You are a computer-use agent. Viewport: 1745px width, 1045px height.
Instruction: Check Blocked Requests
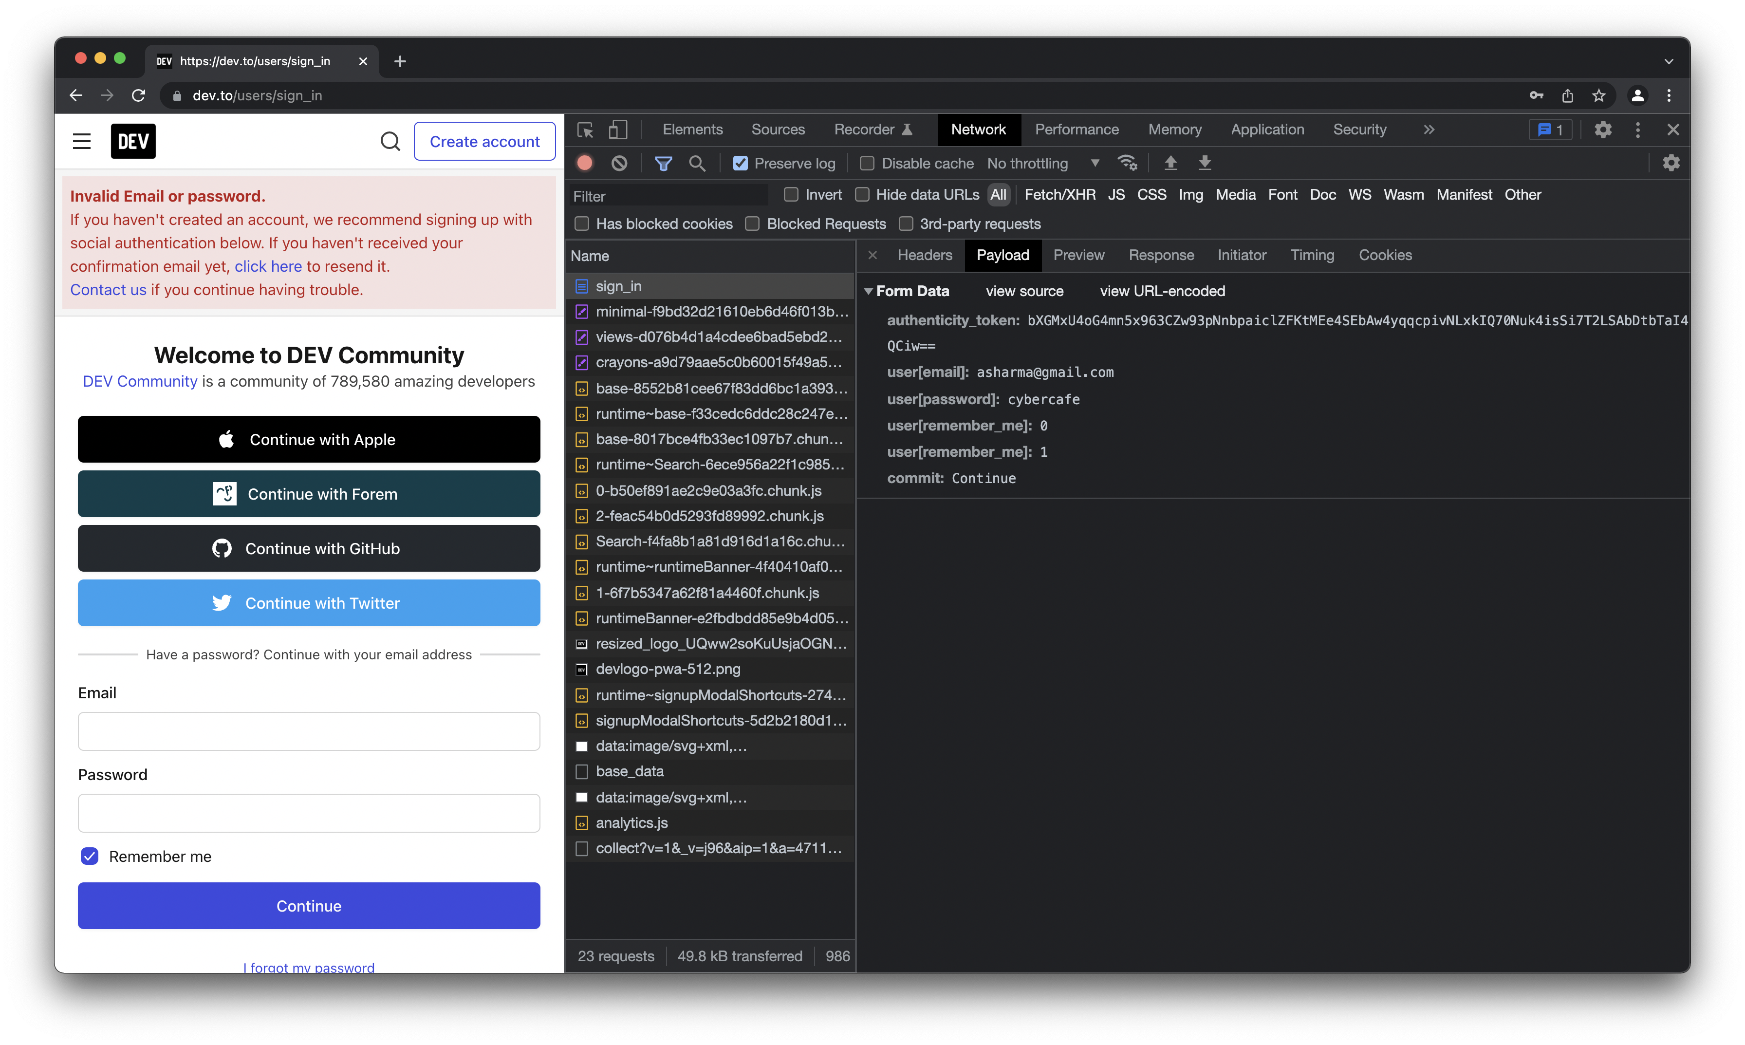point(752,224)
